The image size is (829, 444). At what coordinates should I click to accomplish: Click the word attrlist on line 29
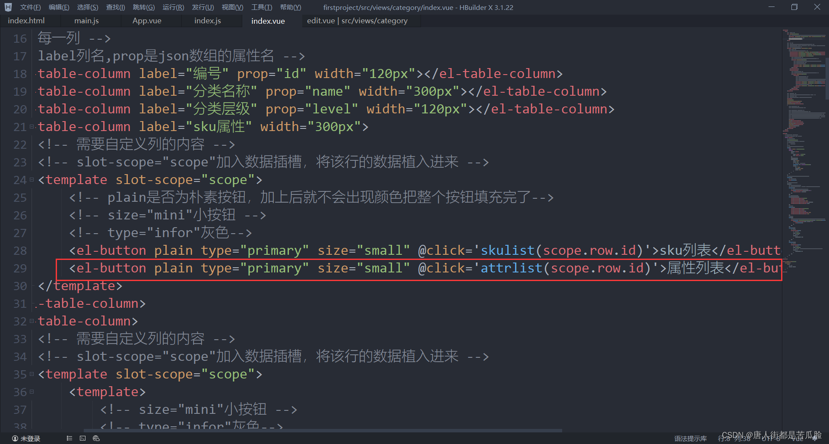512,268
